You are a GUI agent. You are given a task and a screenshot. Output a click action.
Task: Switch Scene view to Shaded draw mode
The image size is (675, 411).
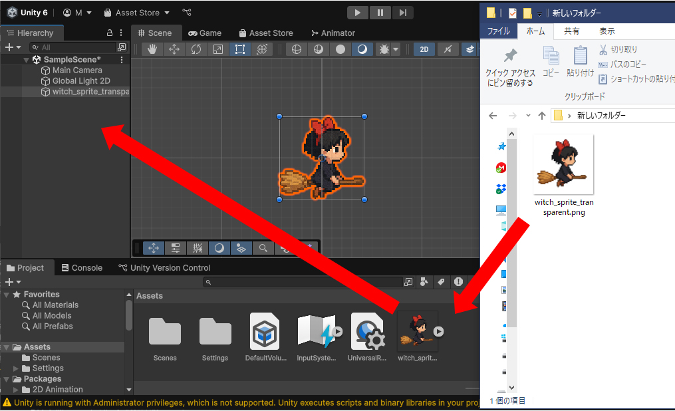coord(362,49)
